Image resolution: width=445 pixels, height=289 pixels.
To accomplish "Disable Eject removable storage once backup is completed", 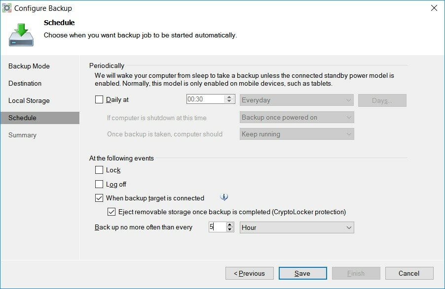I will click(111, 212).
